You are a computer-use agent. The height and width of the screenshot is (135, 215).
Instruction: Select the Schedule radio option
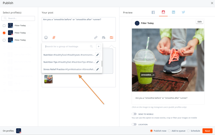188,131
